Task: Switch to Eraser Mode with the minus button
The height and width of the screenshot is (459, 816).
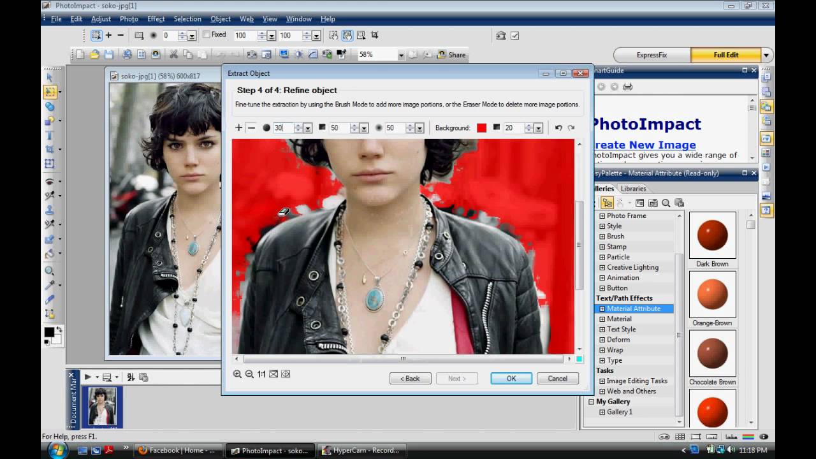Action: (251, 127)
